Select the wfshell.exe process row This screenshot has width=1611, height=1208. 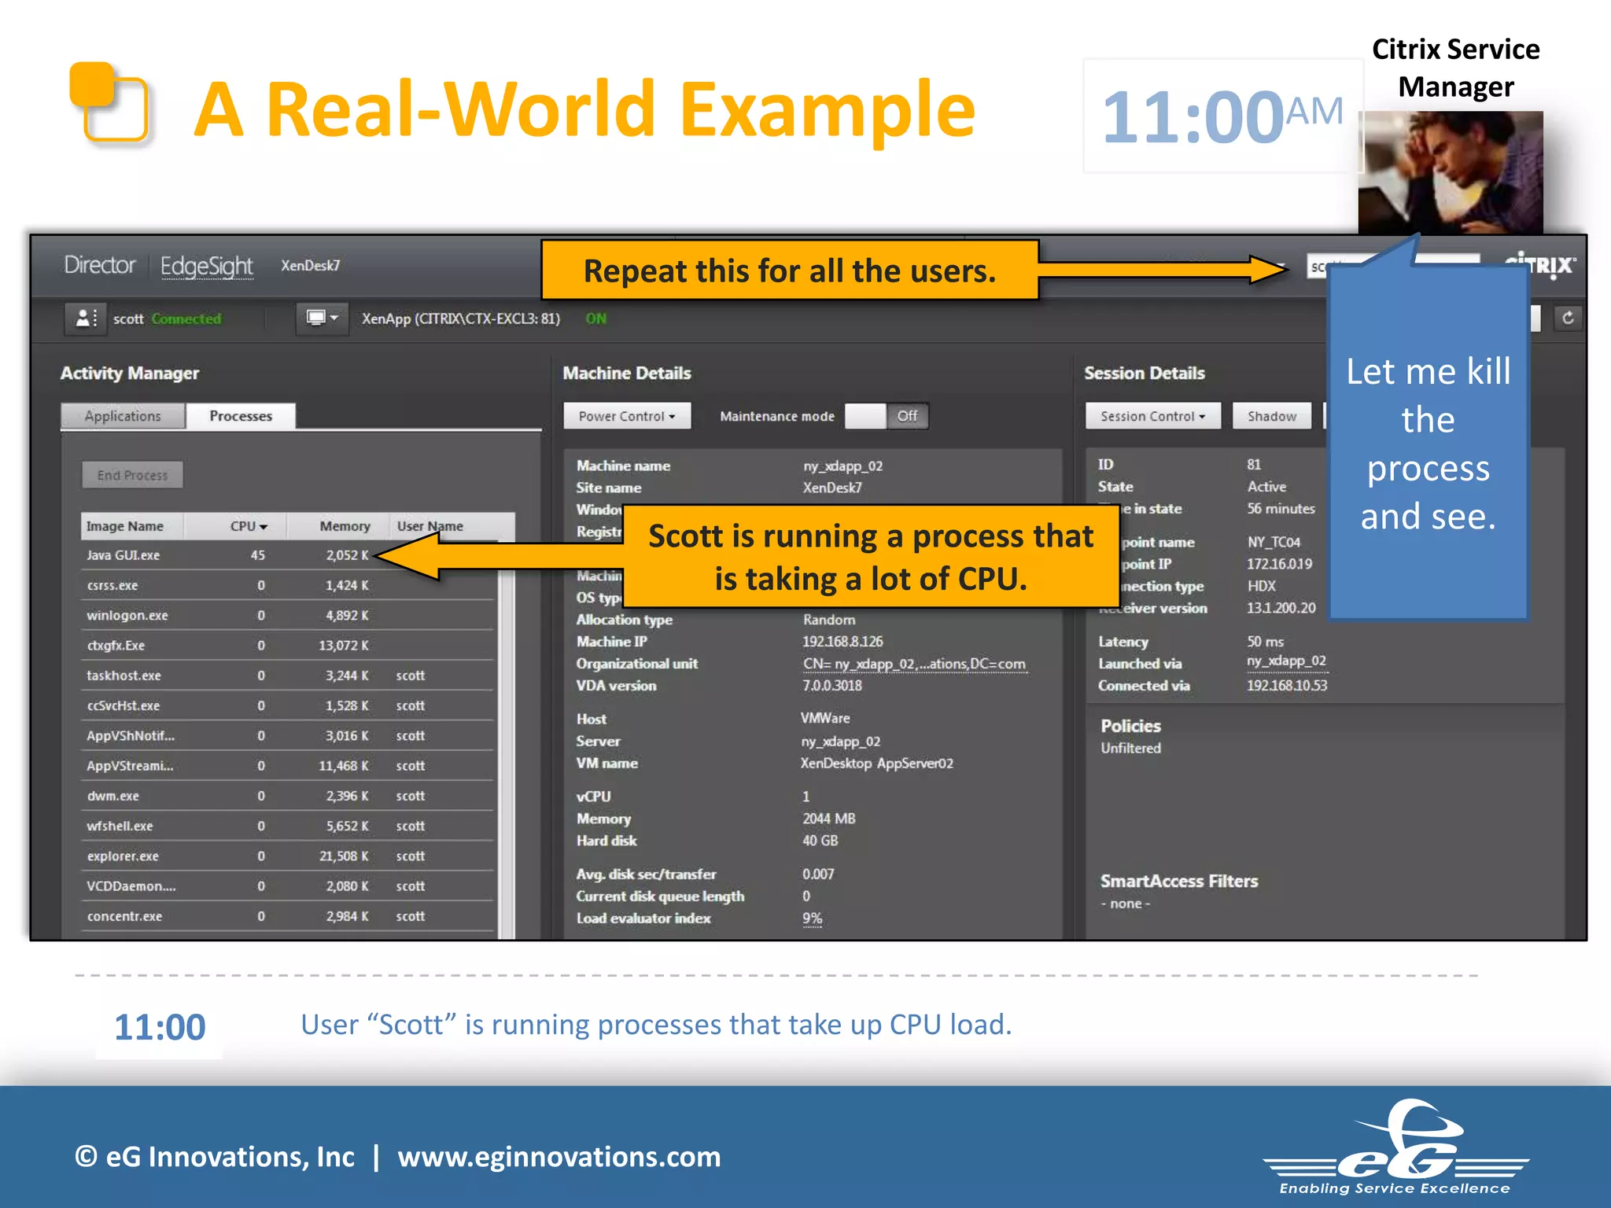(x=288, y=826)
